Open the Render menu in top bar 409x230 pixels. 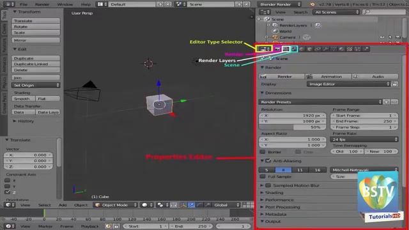coord(42,4)
